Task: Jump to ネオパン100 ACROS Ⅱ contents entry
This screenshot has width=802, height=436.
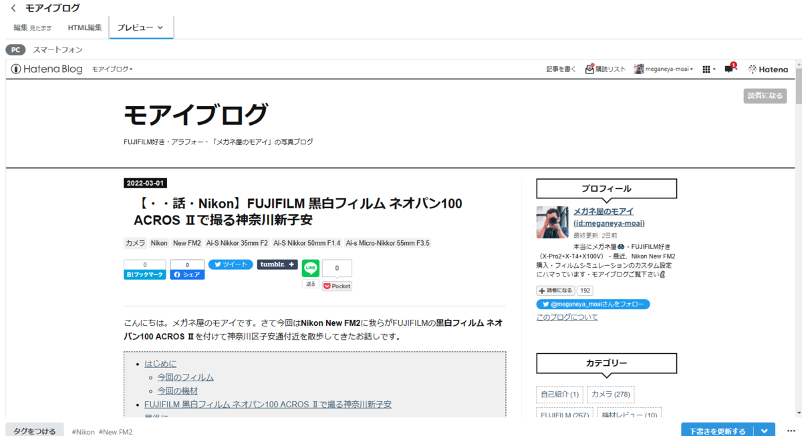Action: [268, 405]
